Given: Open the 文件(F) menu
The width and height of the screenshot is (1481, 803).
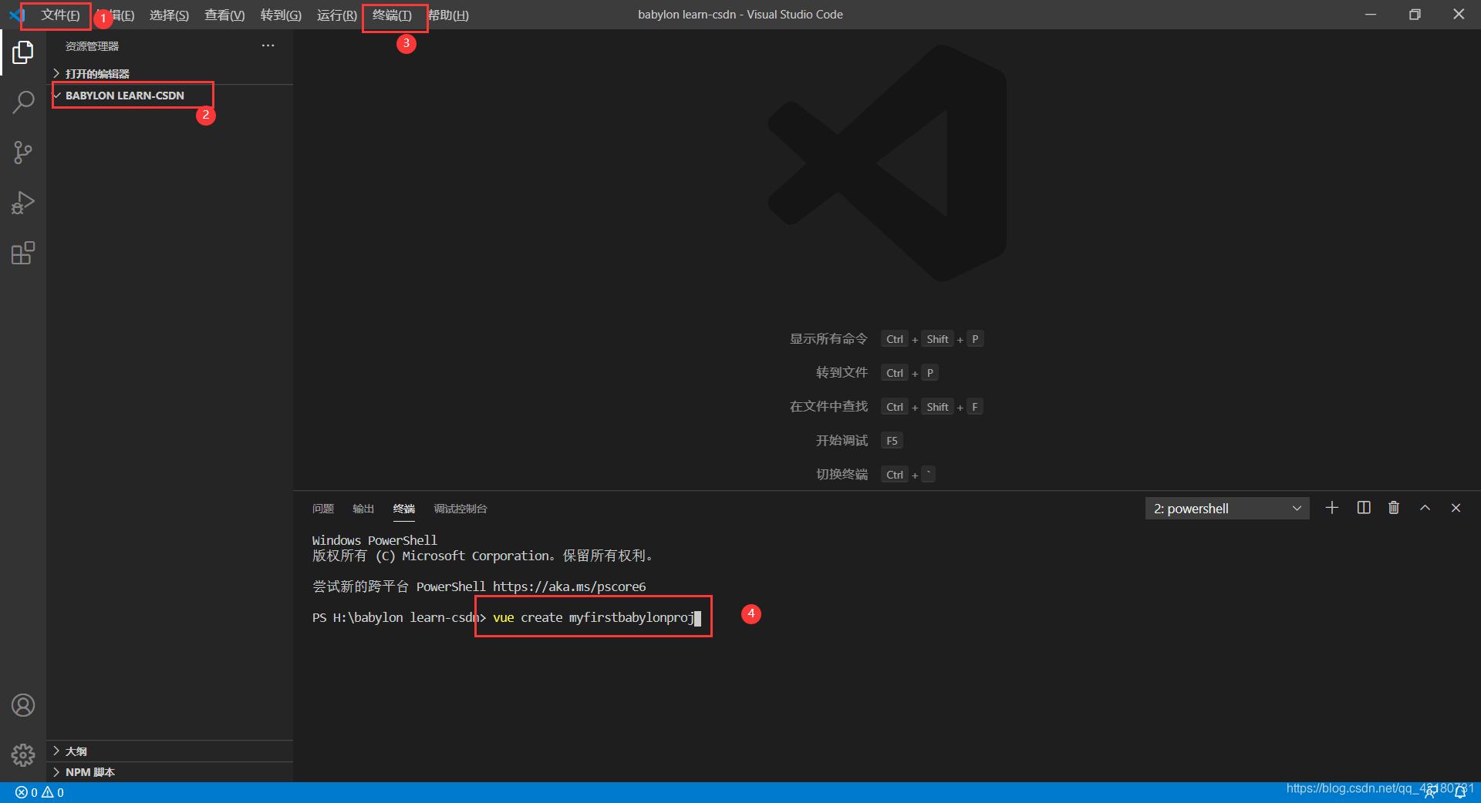Looking at the screenshot, I should pyautogui.click(x=60, y=15).
